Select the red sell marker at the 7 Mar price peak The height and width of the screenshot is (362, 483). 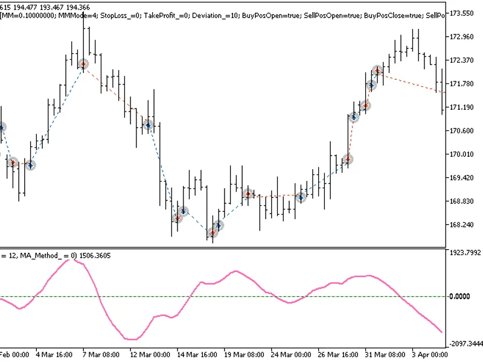click(x=83, y=64)
